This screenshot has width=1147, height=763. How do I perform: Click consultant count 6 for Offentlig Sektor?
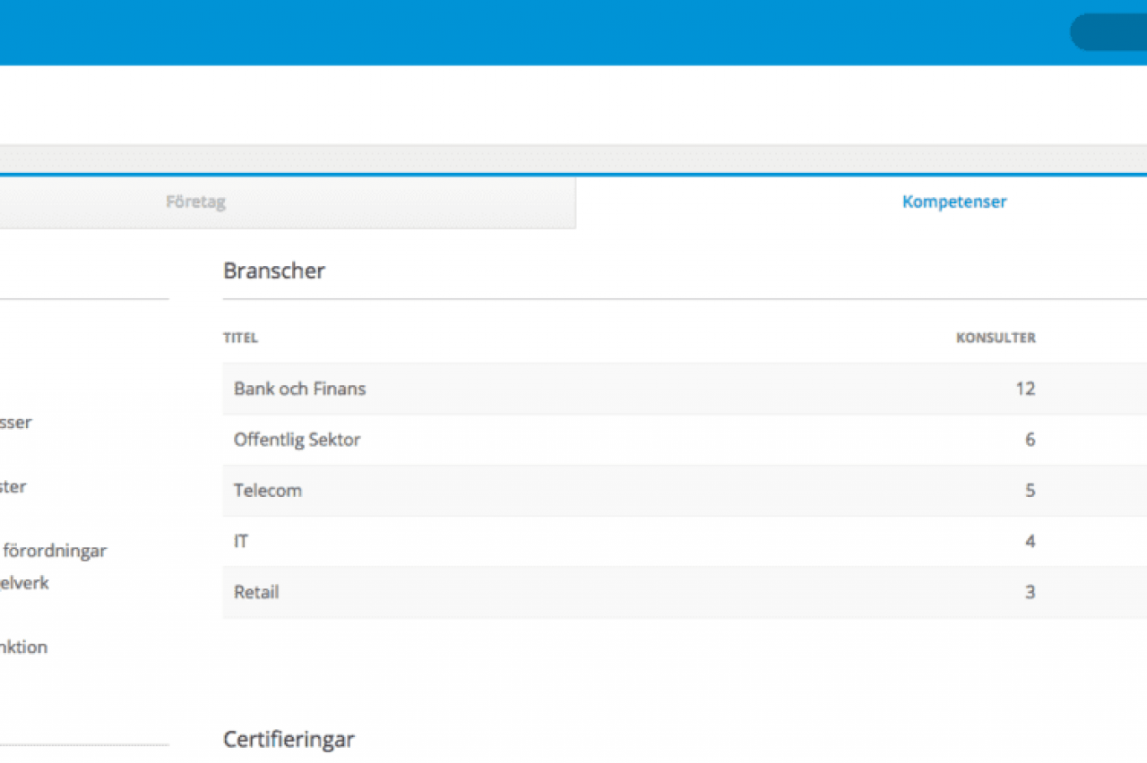coord(1030,440)
